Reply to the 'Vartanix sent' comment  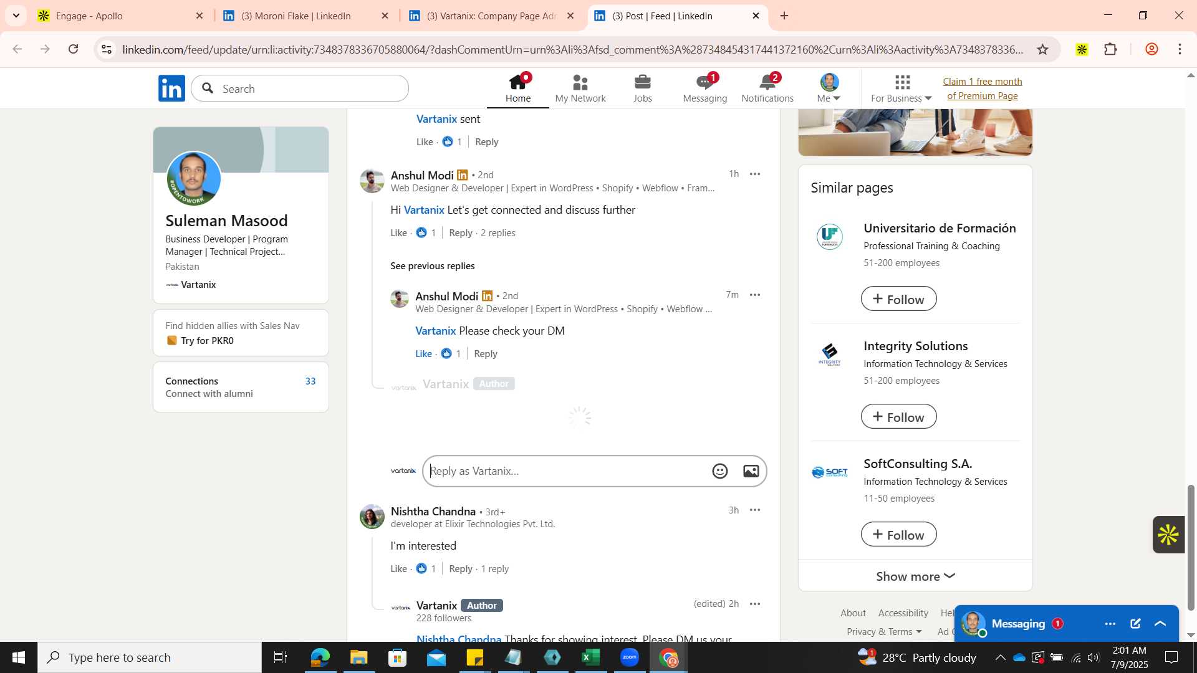pos(486,141)
